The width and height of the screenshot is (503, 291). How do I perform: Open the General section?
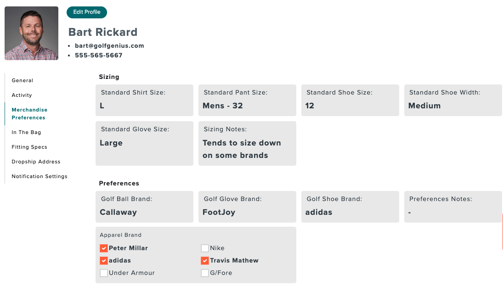[23, 80]
